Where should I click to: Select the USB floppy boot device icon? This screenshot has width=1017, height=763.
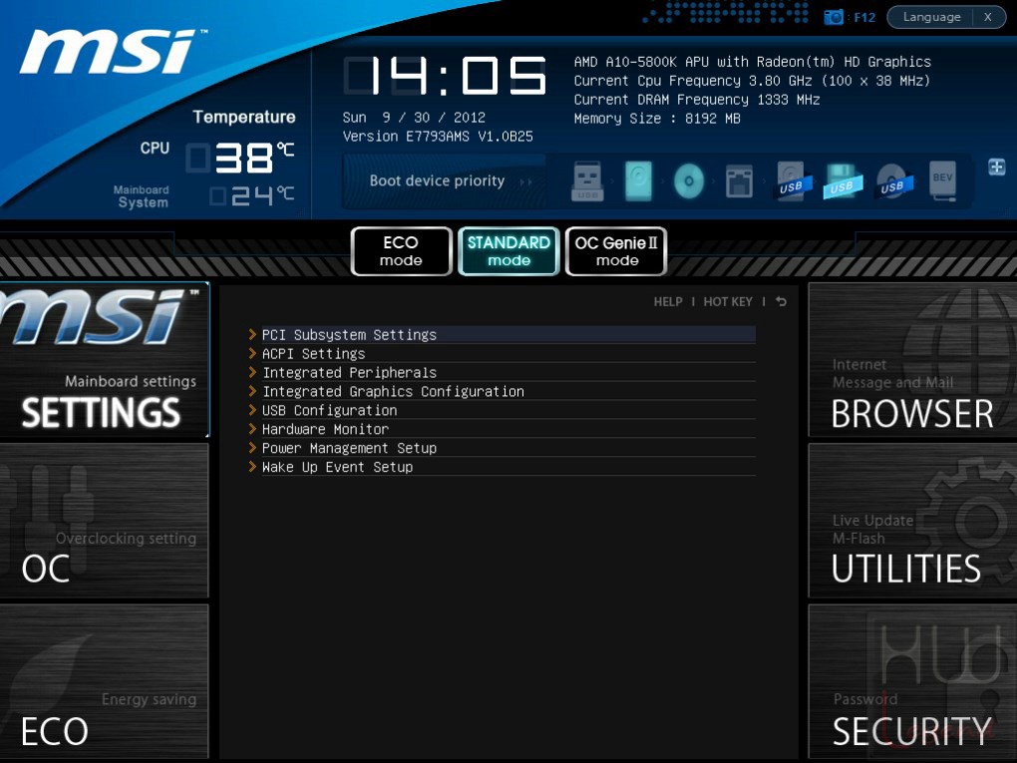(x=842, y=181)
